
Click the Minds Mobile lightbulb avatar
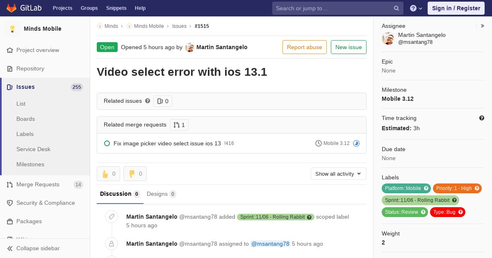tap(12, 29)
